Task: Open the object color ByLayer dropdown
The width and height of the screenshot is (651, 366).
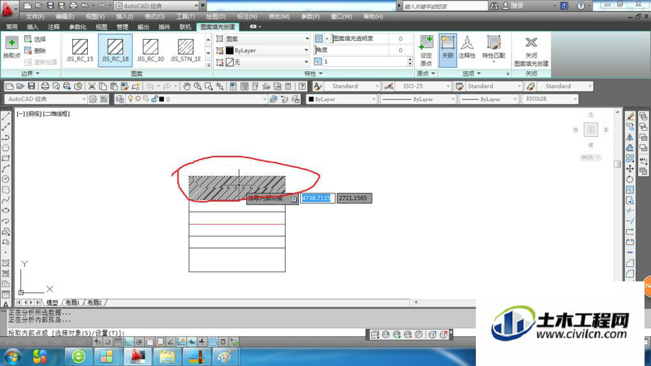Action: point(341,99)
